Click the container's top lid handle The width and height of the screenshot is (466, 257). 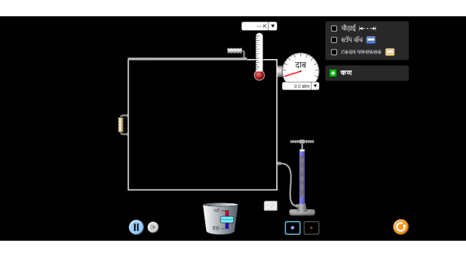pos(235,51)
